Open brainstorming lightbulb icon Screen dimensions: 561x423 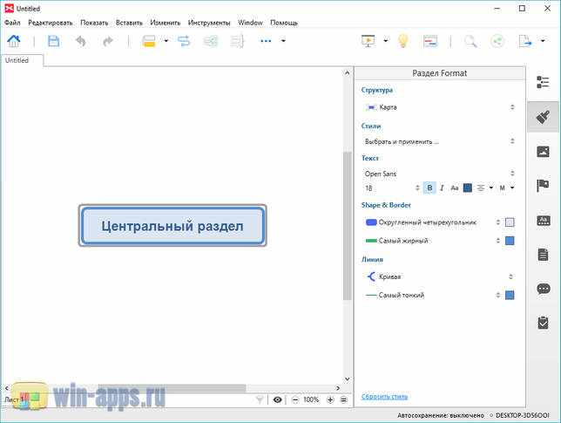point(402,41)
